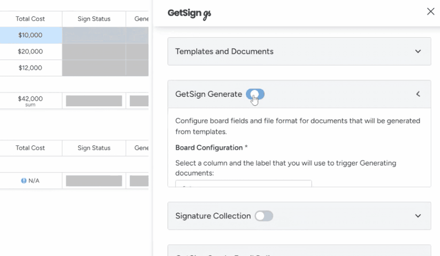
Task: Click the $42,000 sum cell
Action: click(30, 100)
